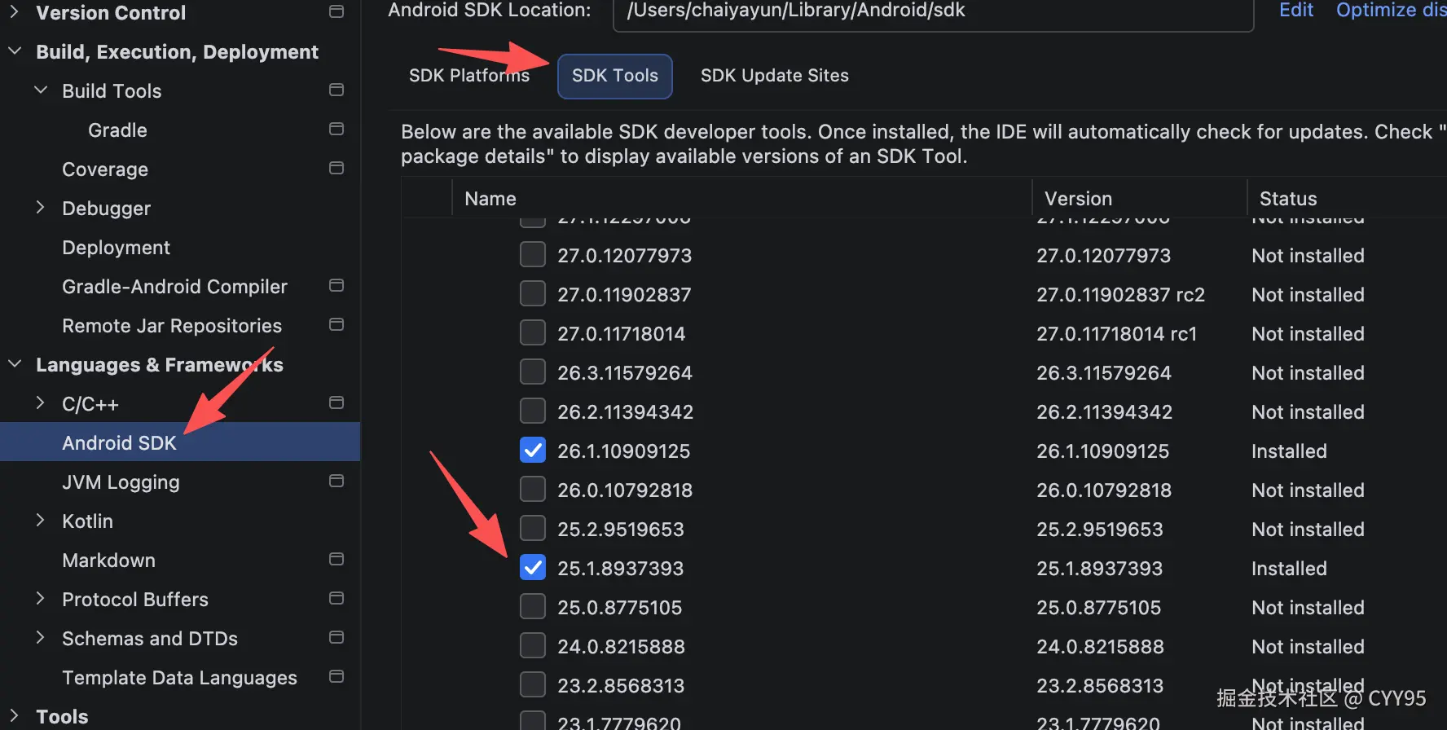Click project-level icon beside Coverage
The height and width of the screenshot is (730, 1447).
click(x=336, y=169)
